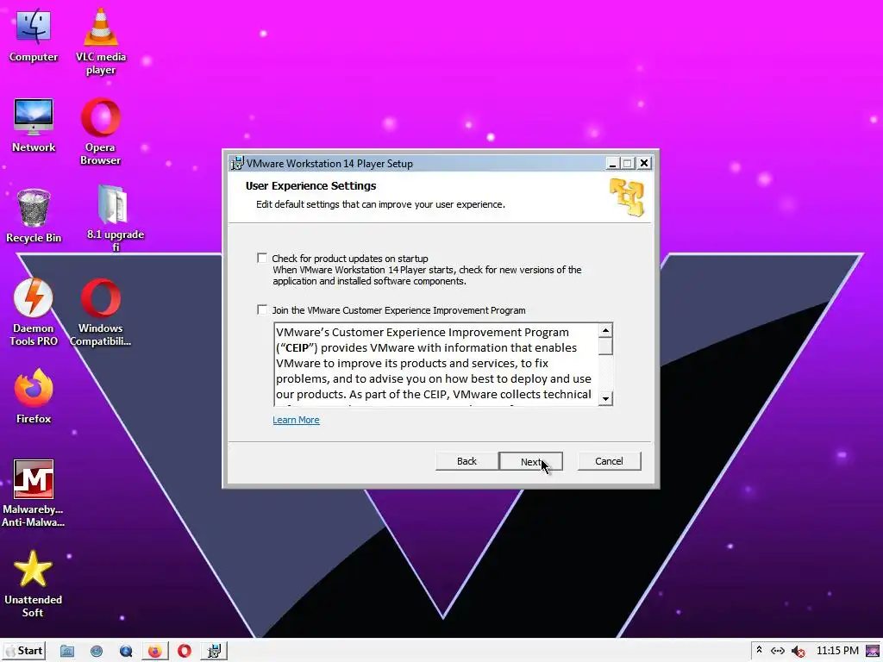Click the User Experience Settings heading
883x662 pixels.
pyautogui.click(x=310, y=186)
